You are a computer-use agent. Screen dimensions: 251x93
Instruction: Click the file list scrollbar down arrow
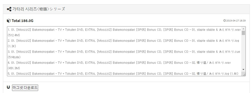pyautogui.click(x=244, y=69)
